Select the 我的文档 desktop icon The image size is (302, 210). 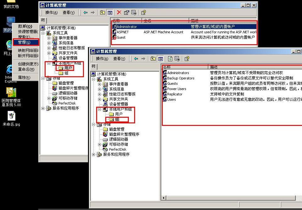click(x=11, y=5)
